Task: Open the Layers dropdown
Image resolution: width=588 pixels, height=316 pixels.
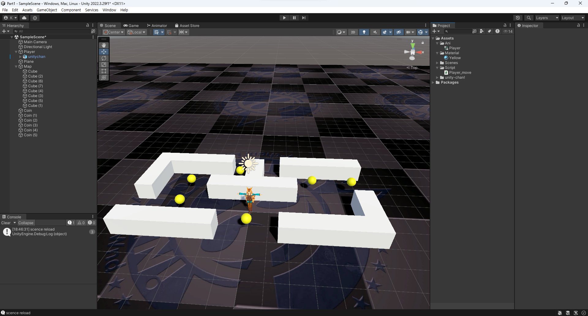Action: click(547, 18)
